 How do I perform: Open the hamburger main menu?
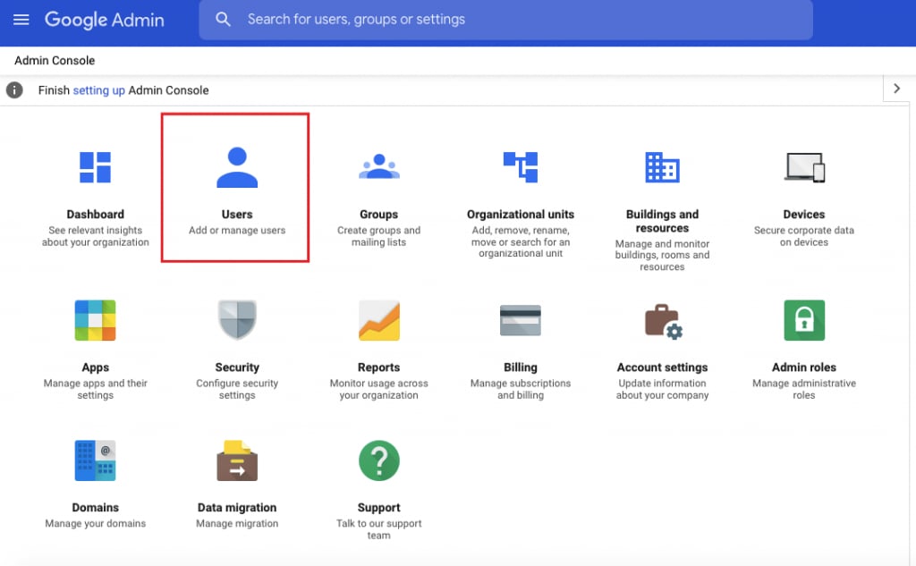[x=21, y=20]
